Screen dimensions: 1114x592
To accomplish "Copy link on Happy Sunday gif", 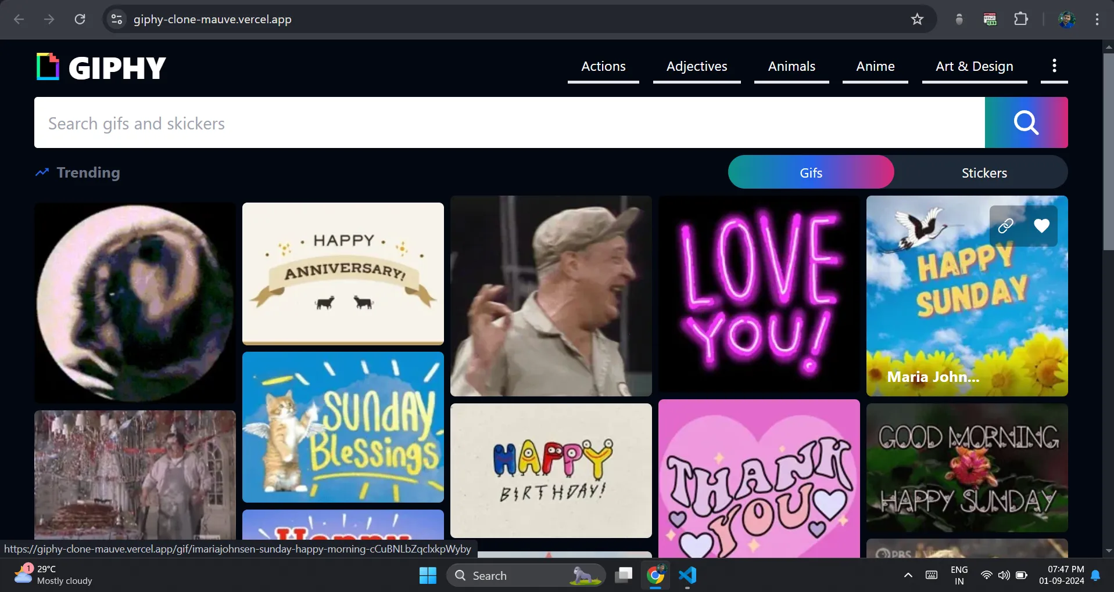I will [1006, 226].
